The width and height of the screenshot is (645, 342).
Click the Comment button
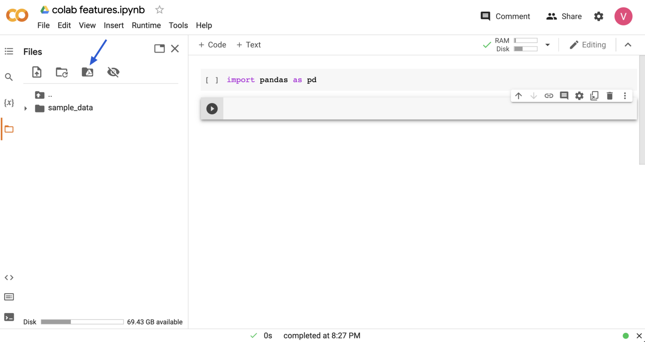coord(505,16)
